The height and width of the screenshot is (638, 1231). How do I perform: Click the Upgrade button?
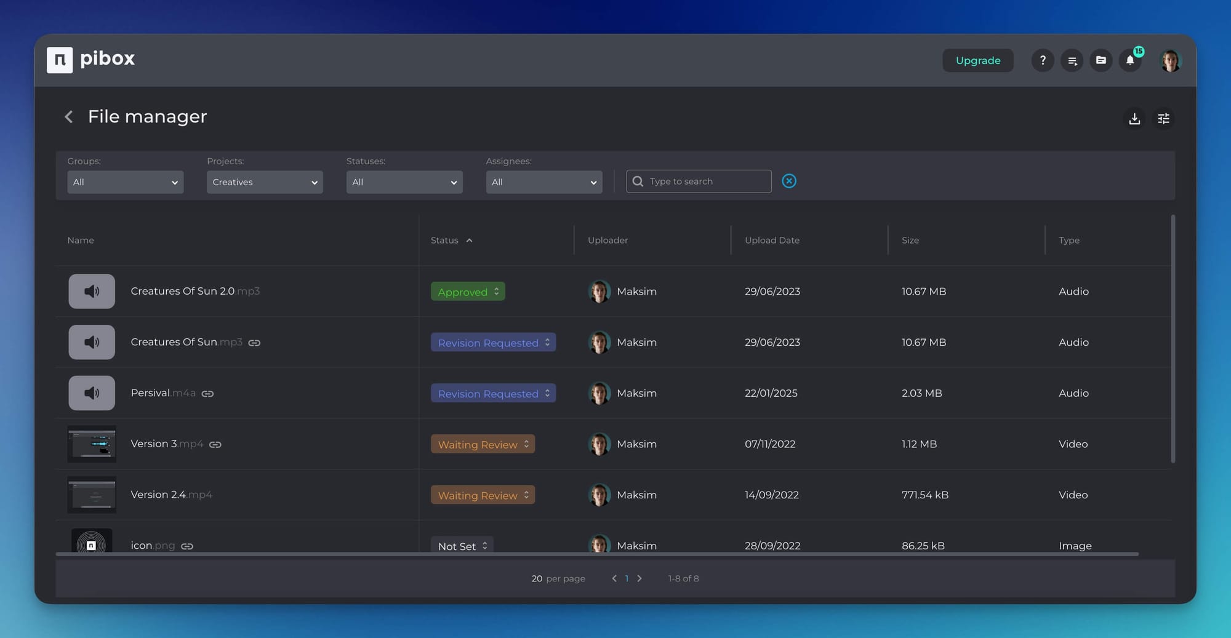977,60
